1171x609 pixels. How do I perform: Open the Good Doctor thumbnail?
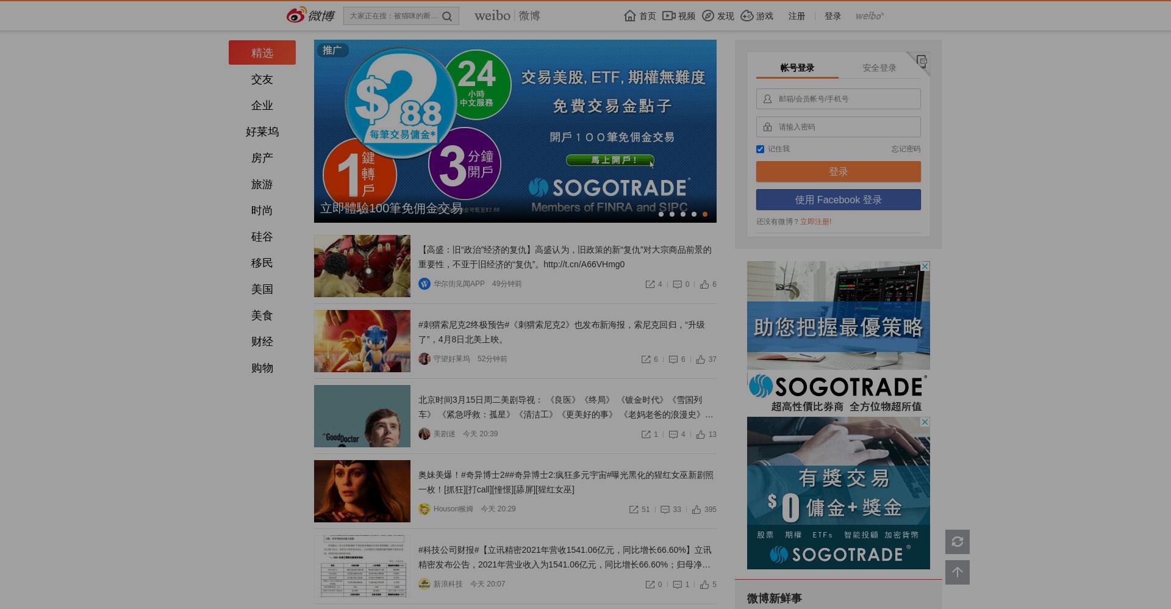click(x=362, y=416)
